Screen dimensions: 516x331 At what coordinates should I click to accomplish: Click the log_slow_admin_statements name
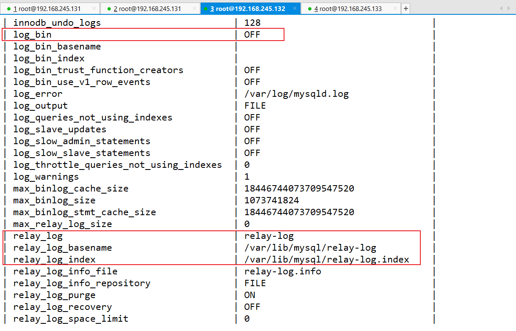82,141
